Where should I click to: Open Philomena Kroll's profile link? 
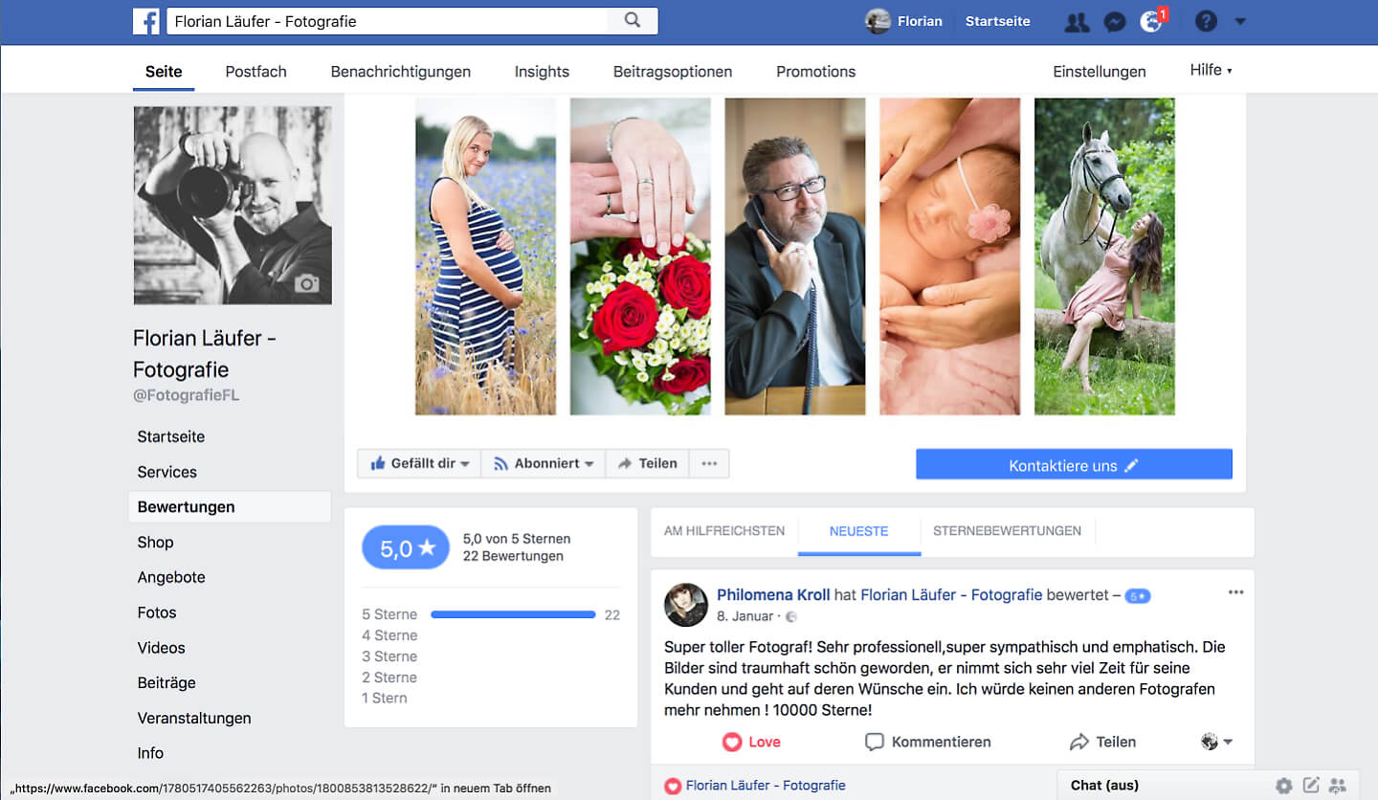(x=773, y=594)
